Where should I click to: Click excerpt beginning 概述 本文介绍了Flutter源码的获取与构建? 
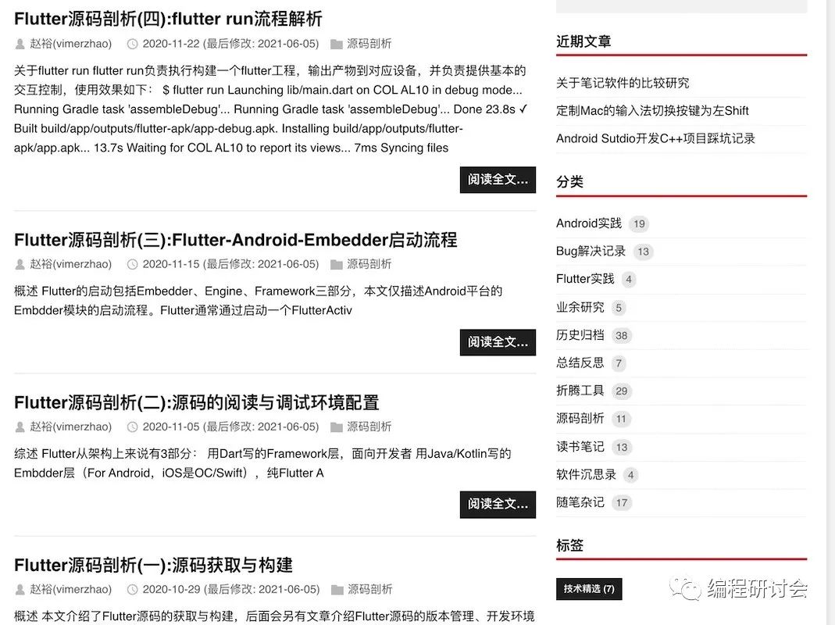[274, 616]
